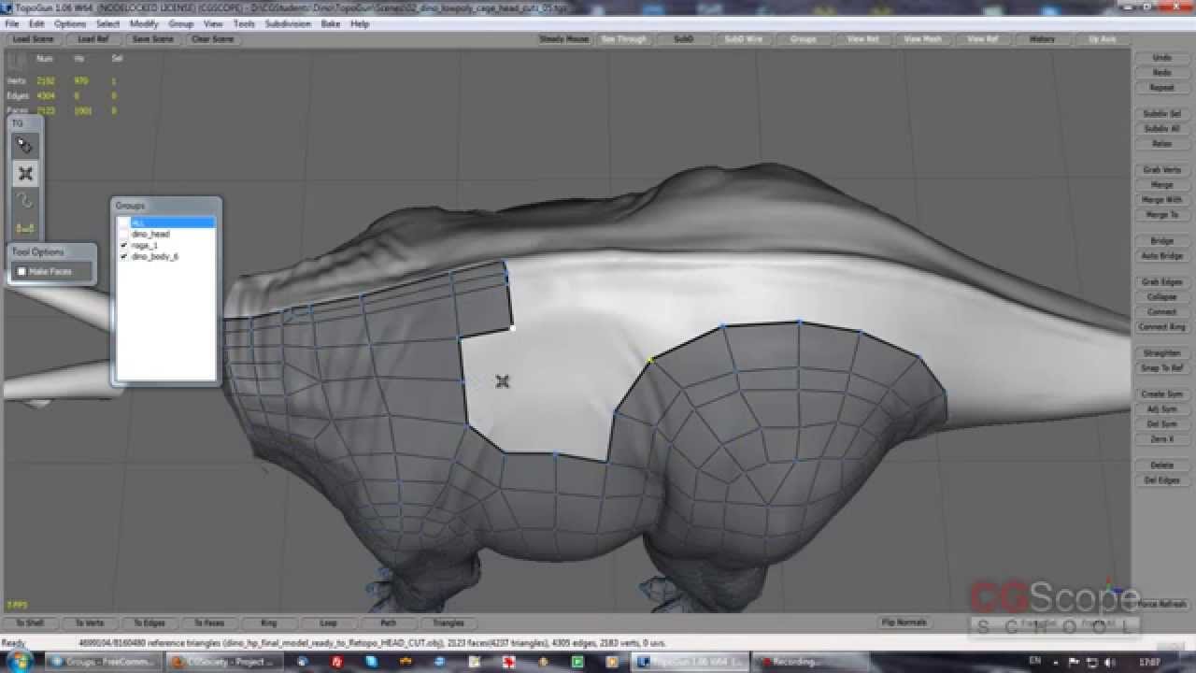The height and width of the screenshot is (673, 1196).
Task: Uncheck the rags_1 group checkbox
Action: pos(124,245)
